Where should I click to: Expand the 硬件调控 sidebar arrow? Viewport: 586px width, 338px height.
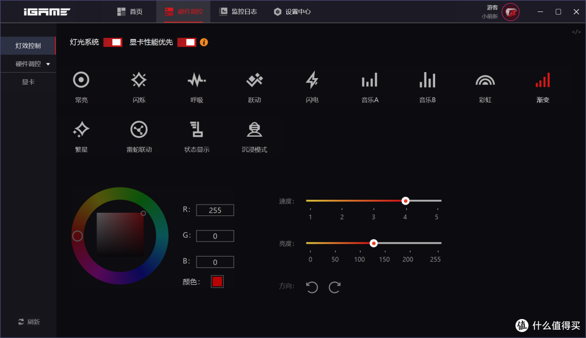[48, 64]
